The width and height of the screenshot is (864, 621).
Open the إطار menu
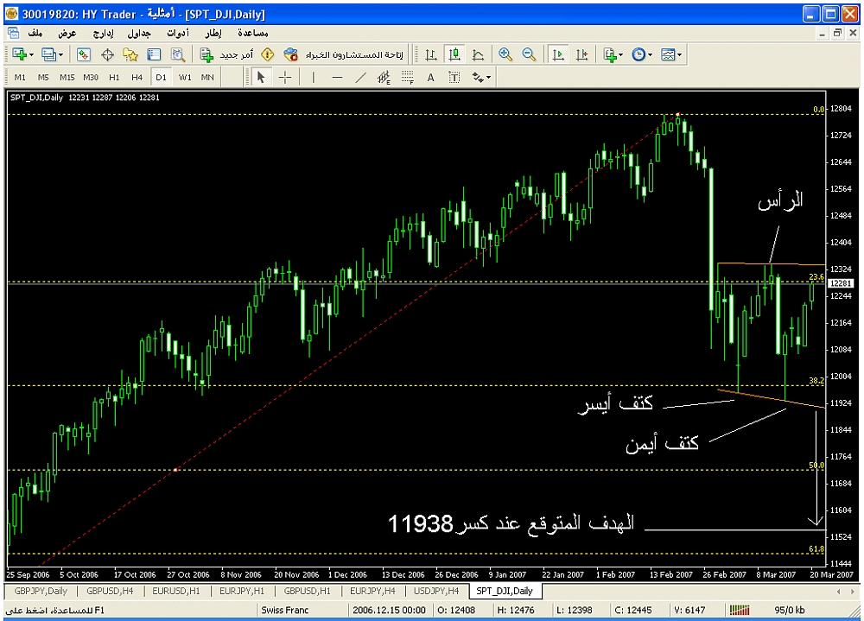pyautogui.click(x=213, y=33)
